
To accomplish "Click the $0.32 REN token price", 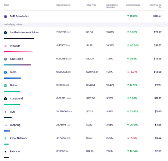I will tap(89, 111).
